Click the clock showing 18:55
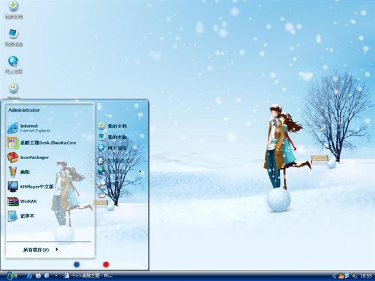This screenshot has width=375, height=281. click(366, 276)
